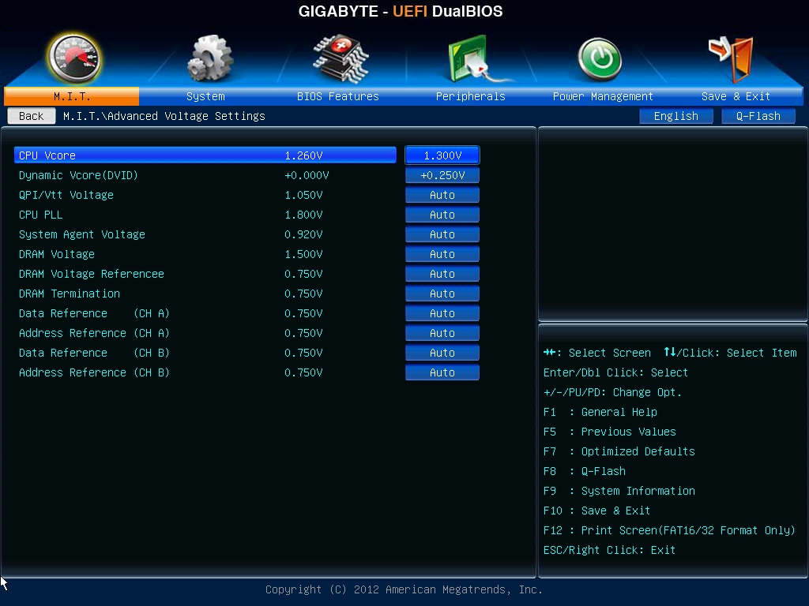
Task: Change Data Reference (CH B) Auto setting
Action: pos(442,353)
